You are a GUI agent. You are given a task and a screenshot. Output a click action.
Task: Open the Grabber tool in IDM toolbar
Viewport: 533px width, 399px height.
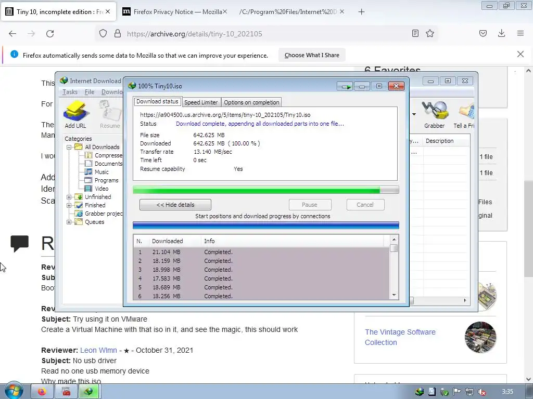pyautogui.click(x=435, y=114)
